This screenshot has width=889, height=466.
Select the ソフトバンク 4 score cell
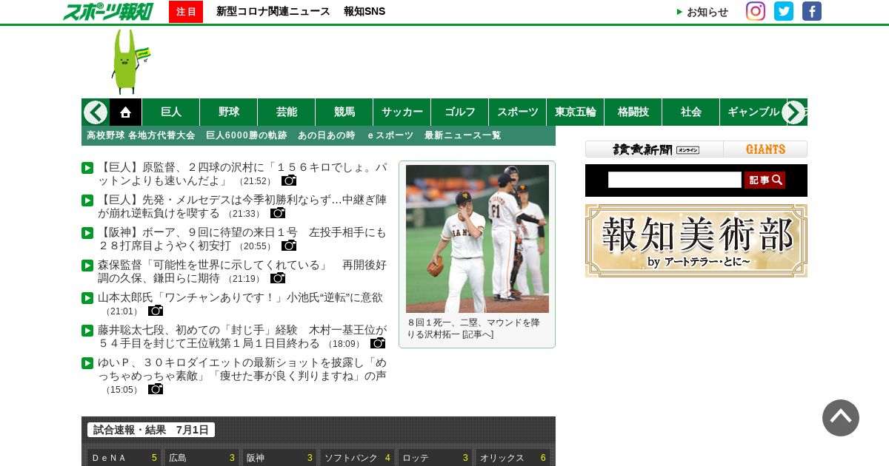coord(357,458)
